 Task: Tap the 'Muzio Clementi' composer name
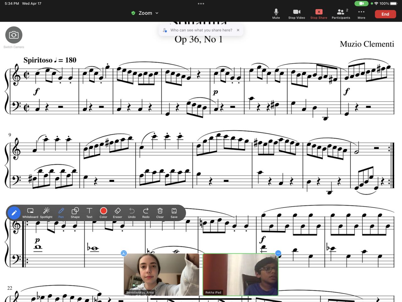pos(367,44)
